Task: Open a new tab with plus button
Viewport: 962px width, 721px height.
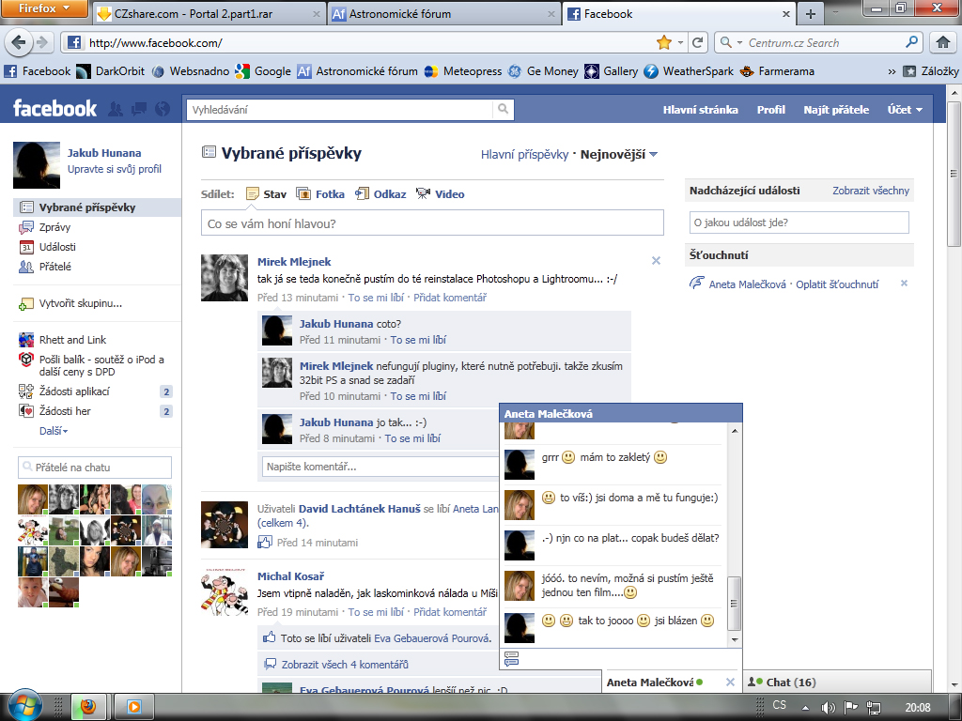Action: 811,14
